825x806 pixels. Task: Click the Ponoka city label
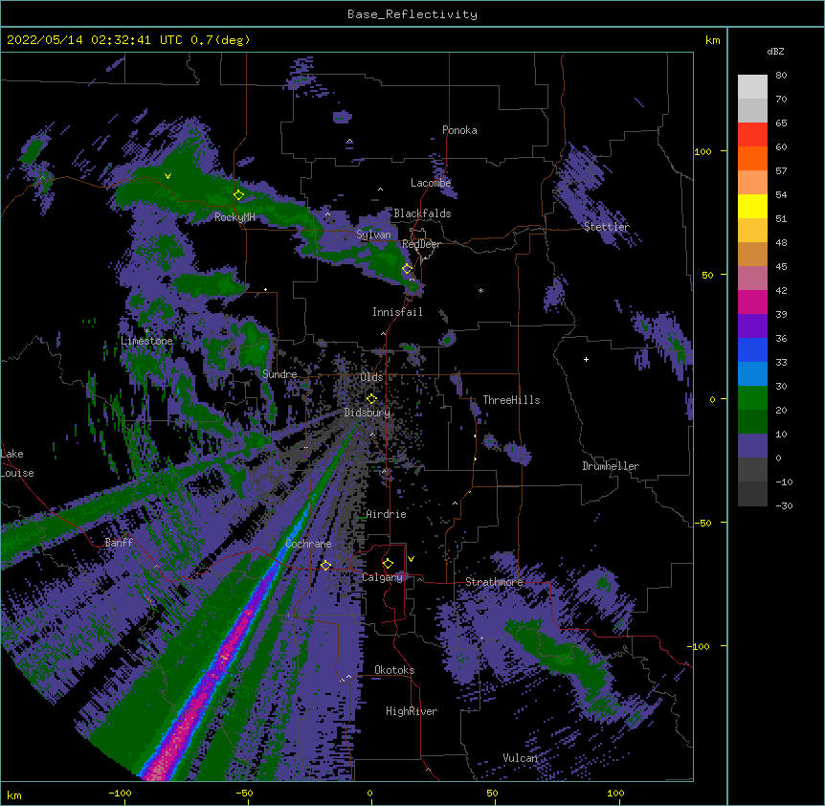click(459, 130)
